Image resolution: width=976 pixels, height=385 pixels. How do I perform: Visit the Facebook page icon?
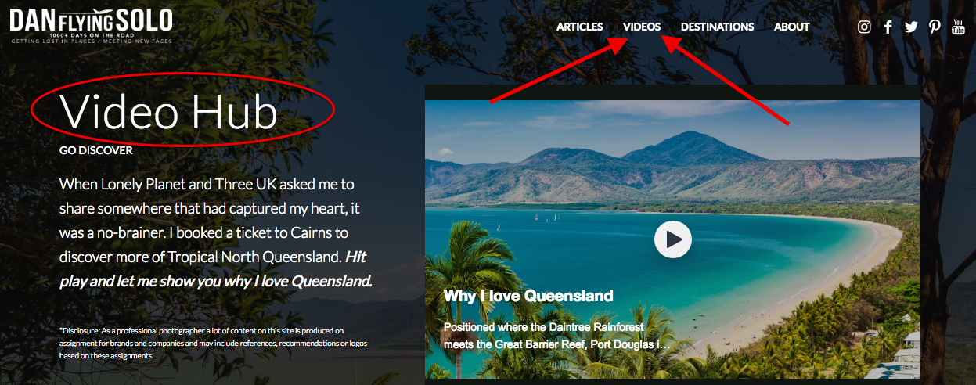tap(888, 27)
